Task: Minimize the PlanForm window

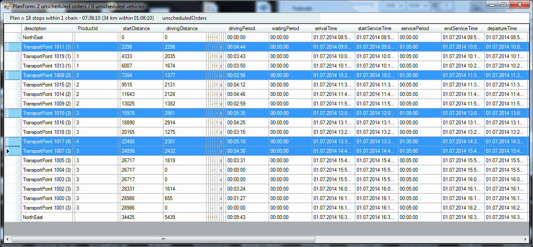Action: 492,4
